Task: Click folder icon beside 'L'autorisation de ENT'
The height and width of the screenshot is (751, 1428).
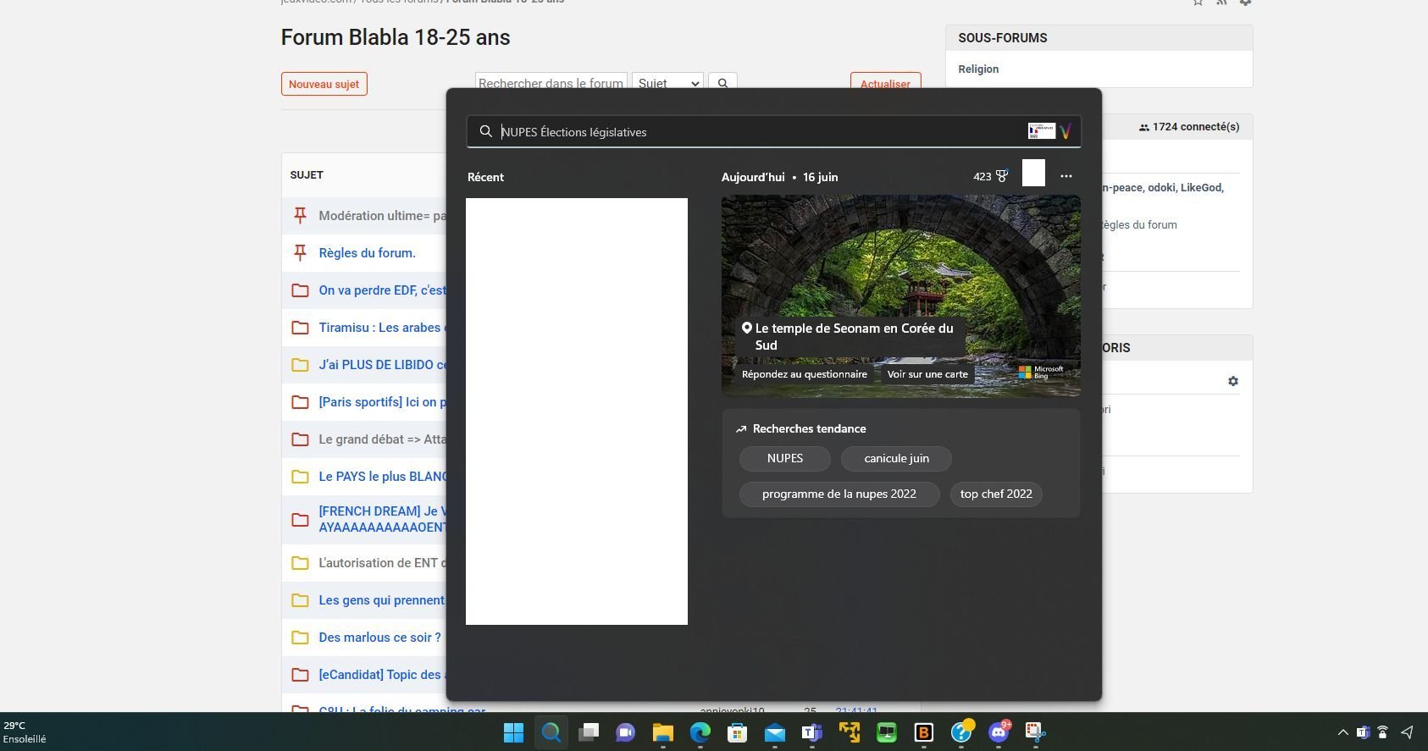Action: click(300, 563)
